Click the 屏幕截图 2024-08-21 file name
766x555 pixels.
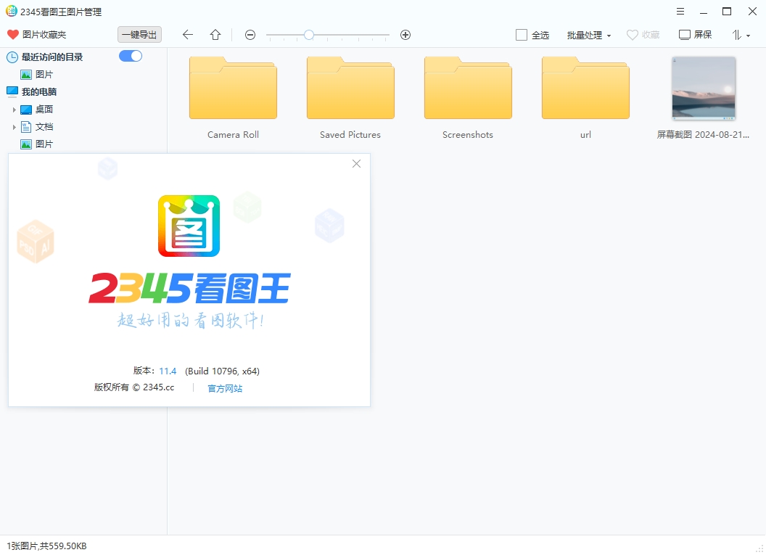703,135
